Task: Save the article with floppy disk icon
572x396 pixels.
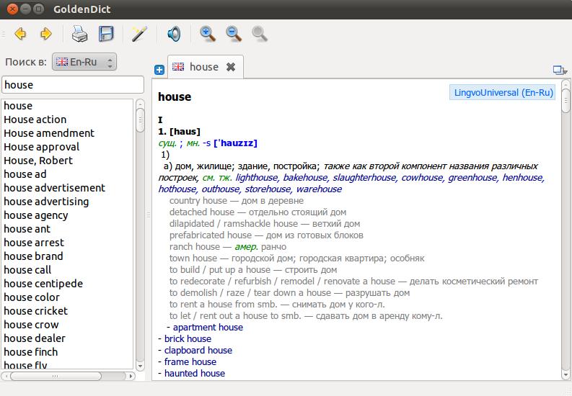Action: 106,34
